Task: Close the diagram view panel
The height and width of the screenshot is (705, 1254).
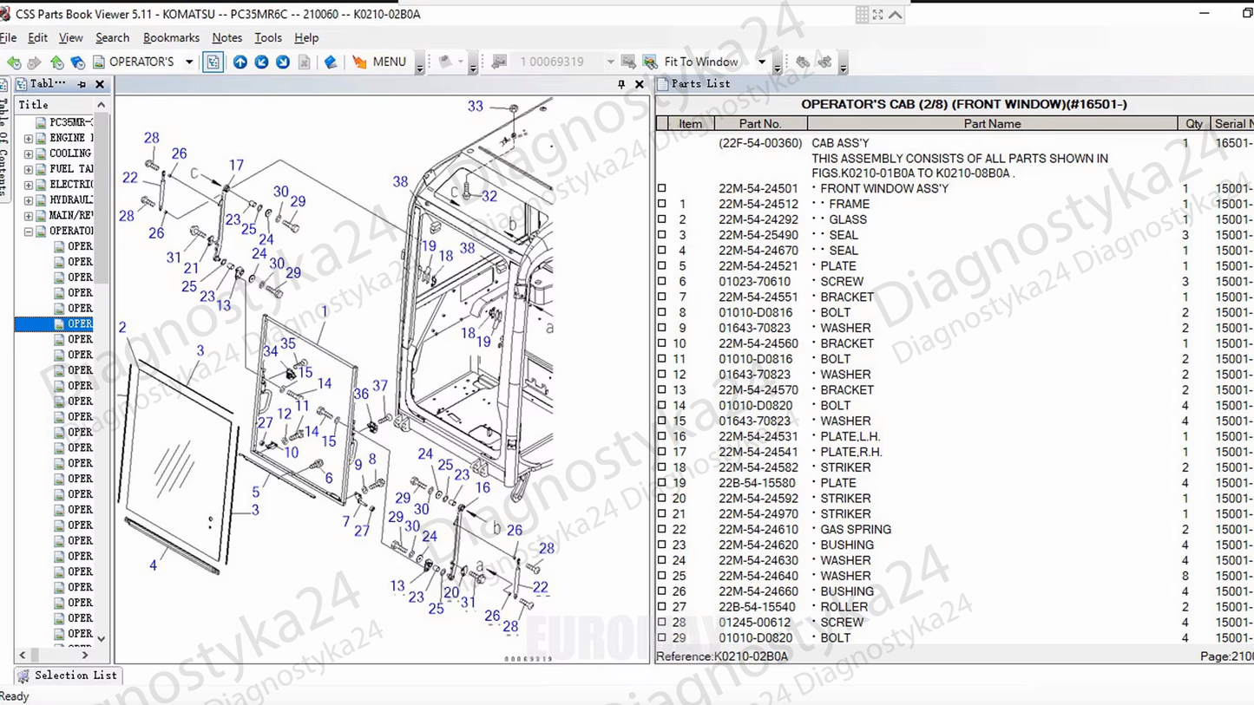Action: (x=640, y=84)
